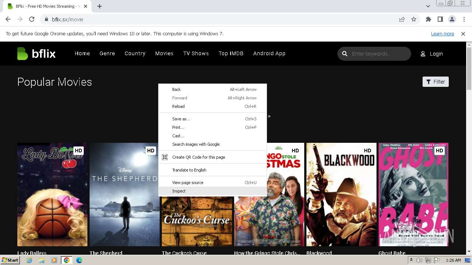The width and height of the screenshot is (472, 265).
Task: Open the Genre dropdown menu
Action: [x=107, y=54]
